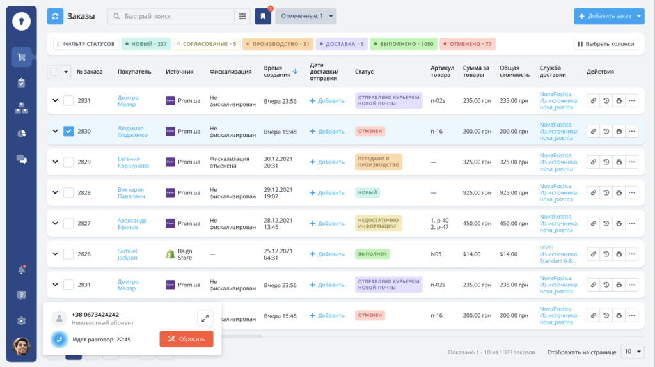Expand row of order 2829

point(55,162)
